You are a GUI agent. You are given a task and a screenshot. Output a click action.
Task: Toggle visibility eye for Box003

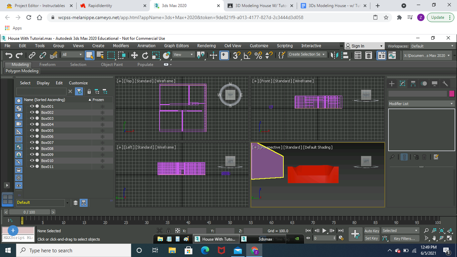click(x=32, y=118)
